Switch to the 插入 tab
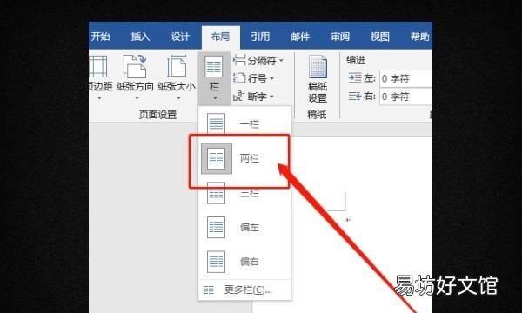Image resolution: width=522 pixels, height=313 pixels. tap(140, 37)
